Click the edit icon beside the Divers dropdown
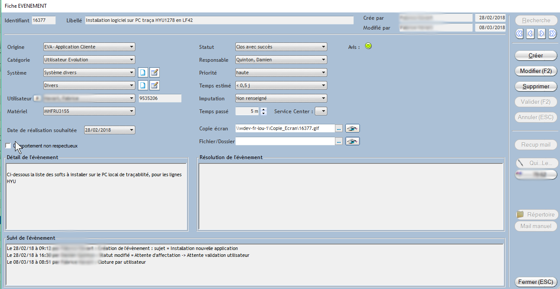Image resolution: width=560 pixels, height=289 pixels. (155, 86)
